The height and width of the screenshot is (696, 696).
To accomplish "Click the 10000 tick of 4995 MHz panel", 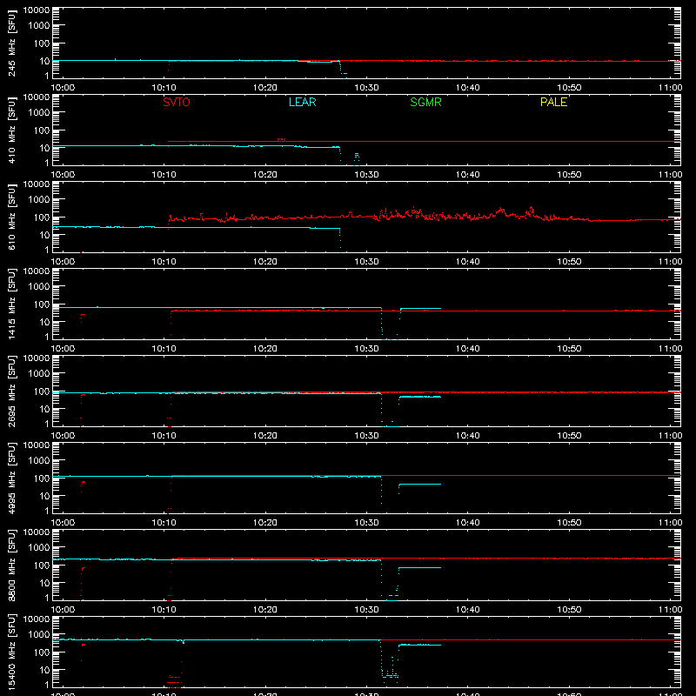I will tap(37, 445).
